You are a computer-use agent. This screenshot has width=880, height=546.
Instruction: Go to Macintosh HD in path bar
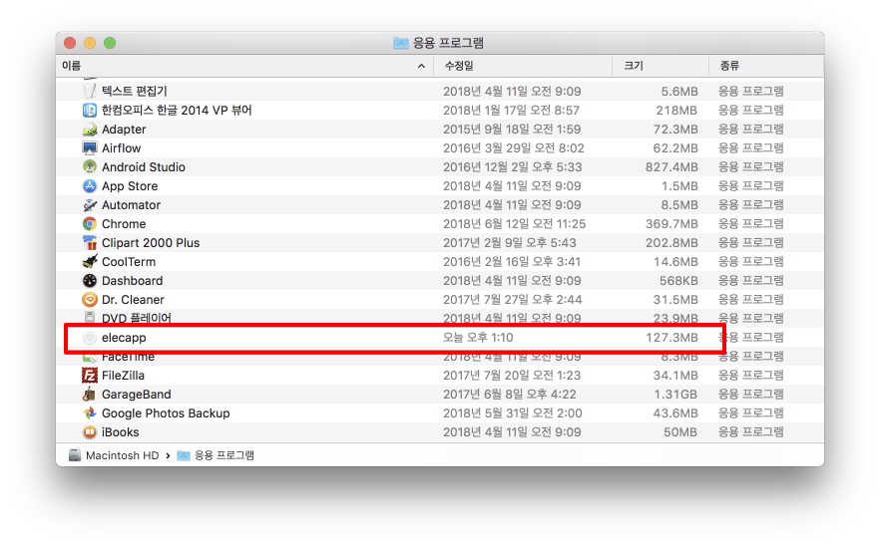click(x=123, y=455)
